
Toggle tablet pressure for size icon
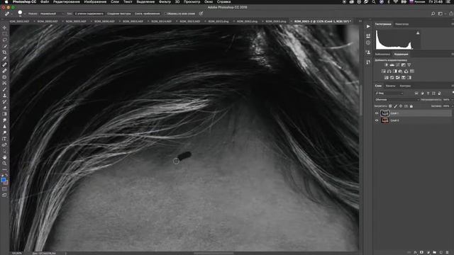[201, 13]
